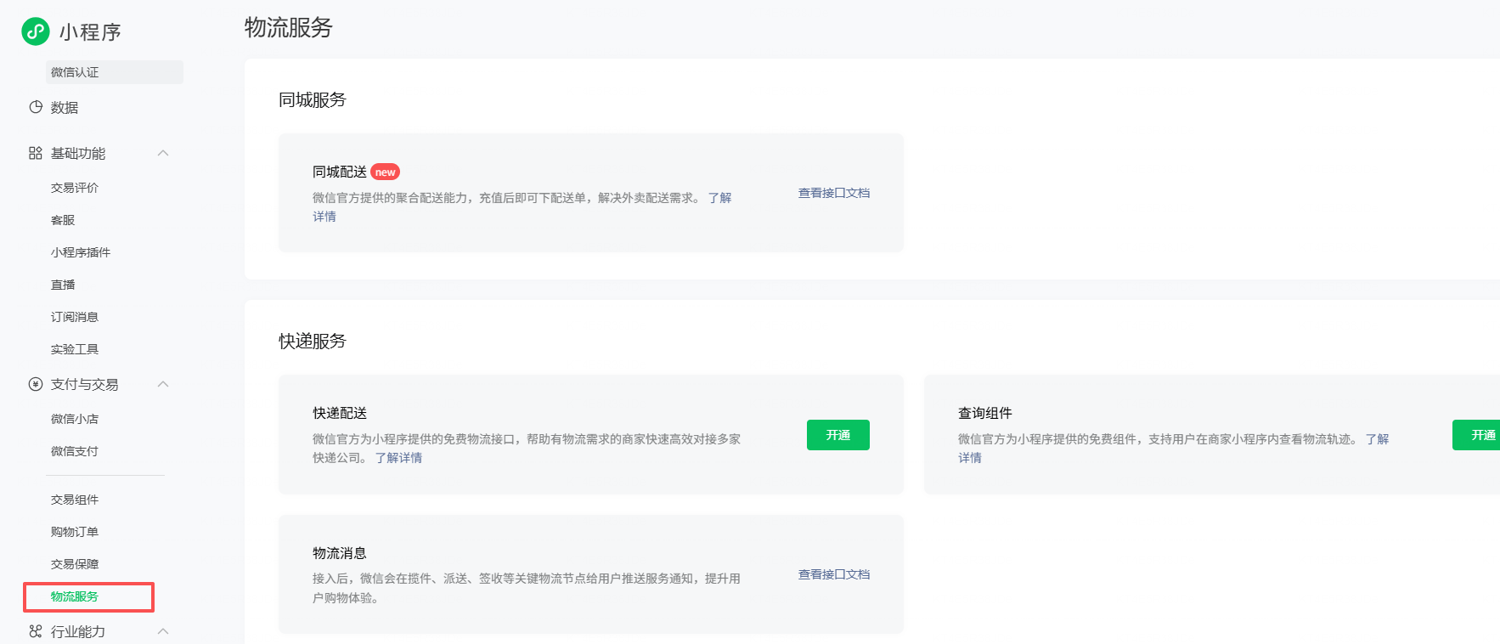Screen dimensions: 1500x644
Task: Click 开通 button for 查询组件
Action: [1476, 435]
